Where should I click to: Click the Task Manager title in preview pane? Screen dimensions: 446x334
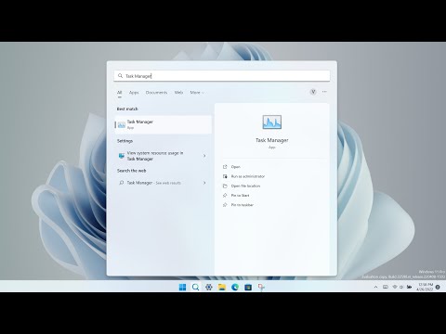(272, 140)
